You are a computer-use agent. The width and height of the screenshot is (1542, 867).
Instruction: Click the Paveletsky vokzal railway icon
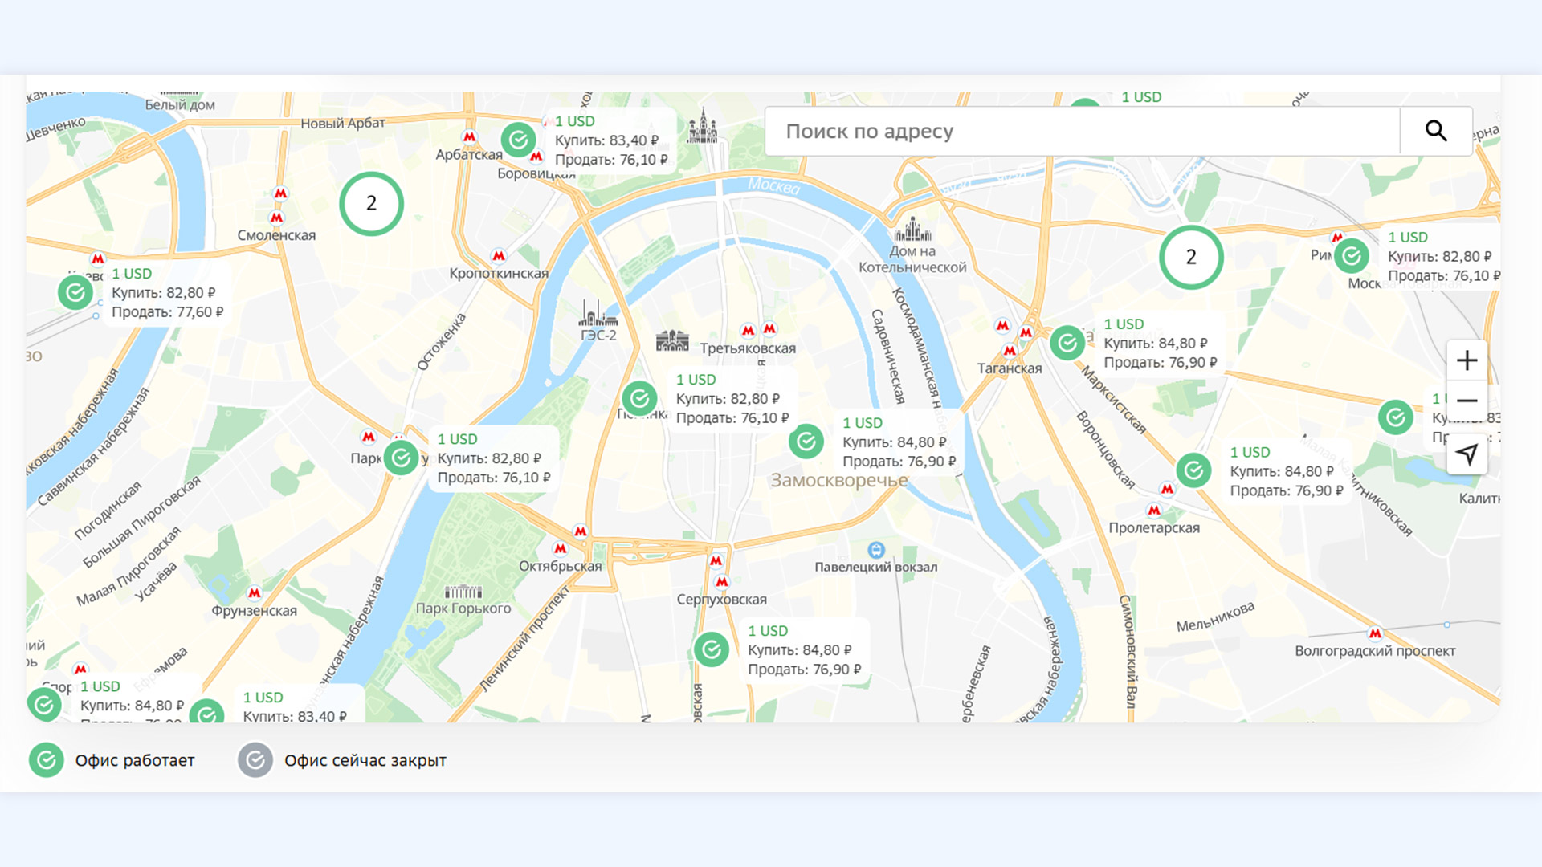tap(876, 550)
